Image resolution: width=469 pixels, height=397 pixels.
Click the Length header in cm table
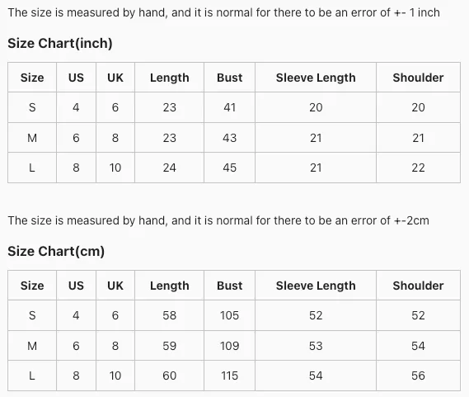(x=169, y=286)
